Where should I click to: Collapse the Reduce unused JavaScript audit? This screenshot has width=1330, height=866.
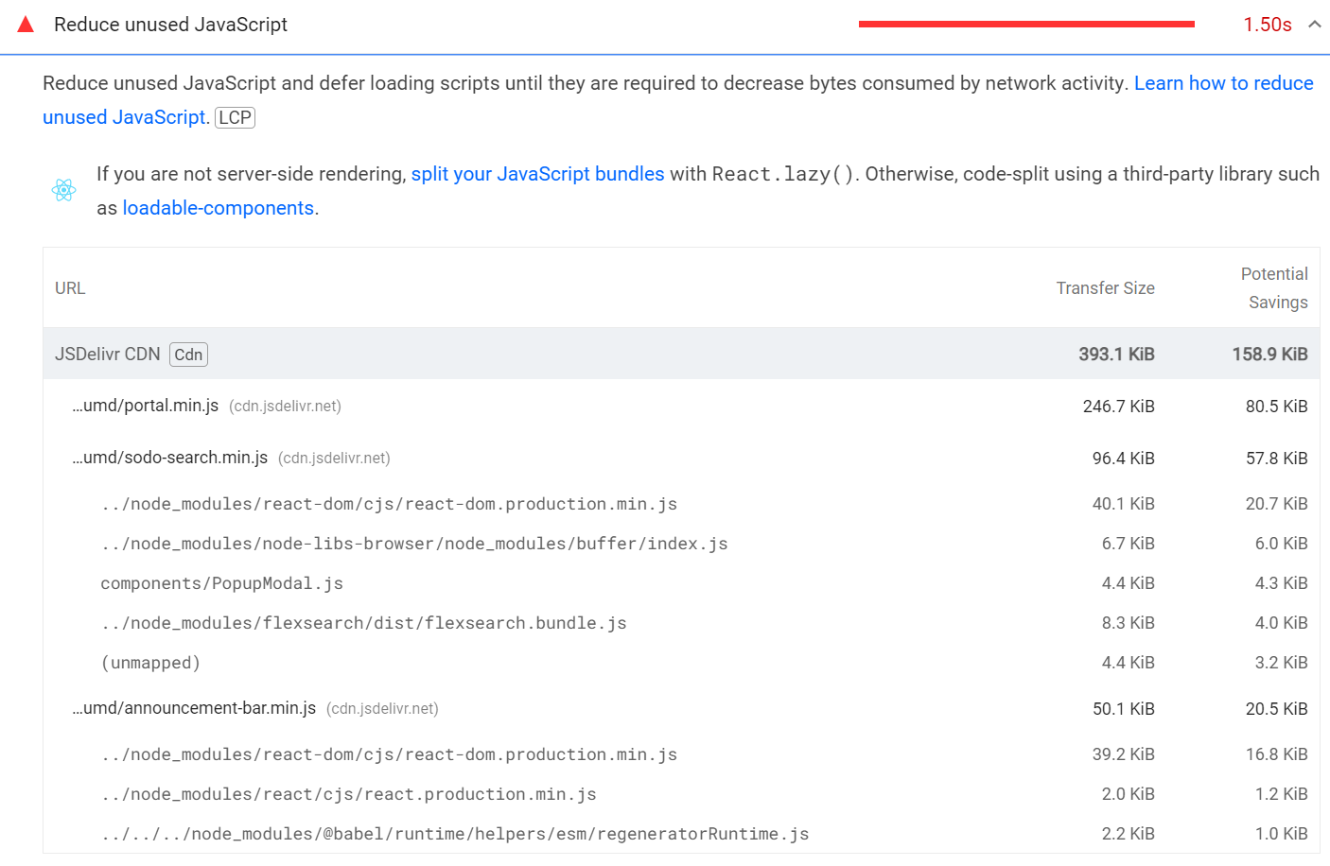point(1314,25)
